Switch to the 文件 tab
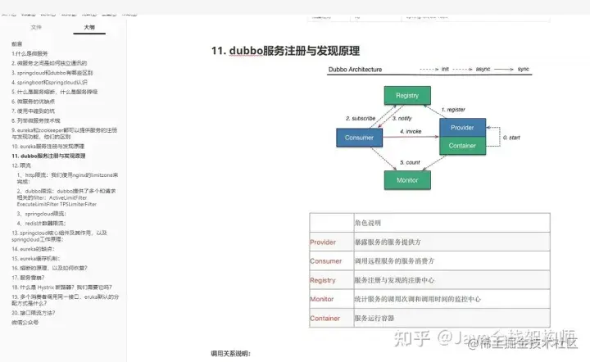Image resolution: width=590 pixels, height=362 pixels. click(36, 27)
